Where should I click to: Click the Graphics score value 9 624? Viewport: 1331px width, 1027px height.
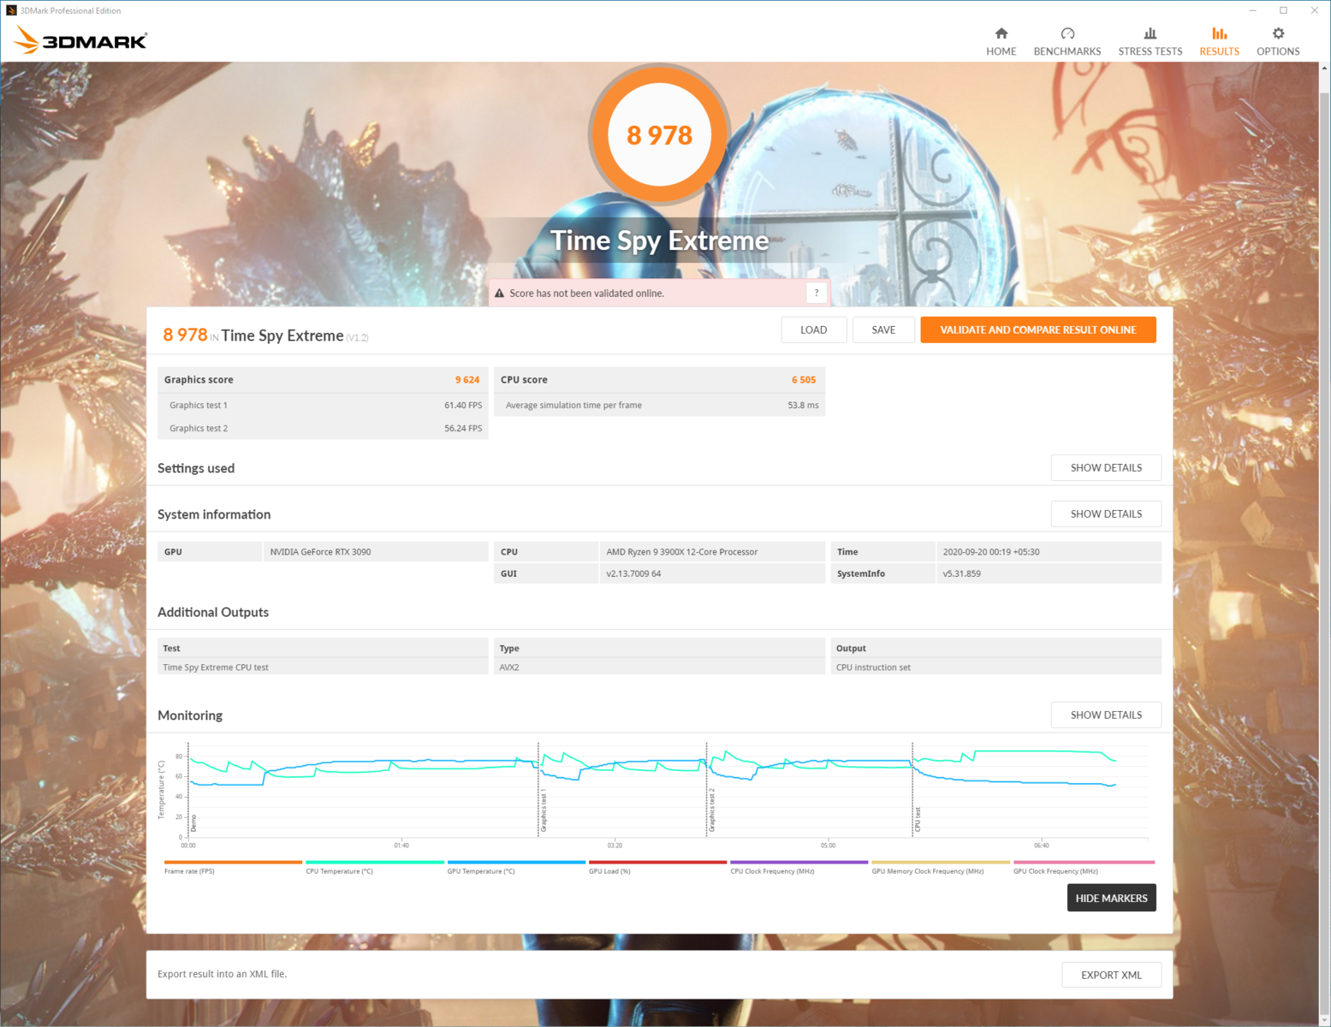(467, 380)
